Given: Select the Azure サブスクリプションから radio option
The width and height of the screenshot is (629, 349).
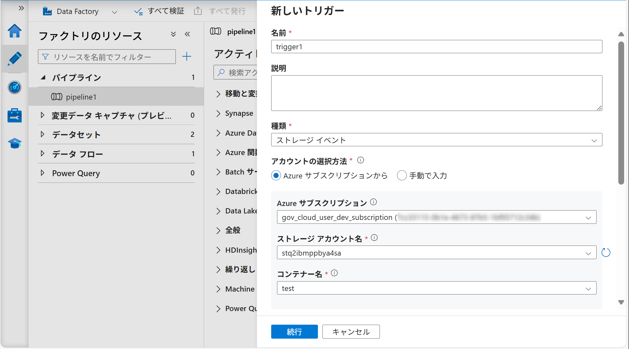Looking at the screenshot, I should coord(276,175).
